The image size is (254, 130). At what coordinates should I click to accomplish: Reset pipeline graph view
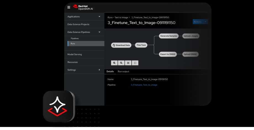click(x=135, y=63)
